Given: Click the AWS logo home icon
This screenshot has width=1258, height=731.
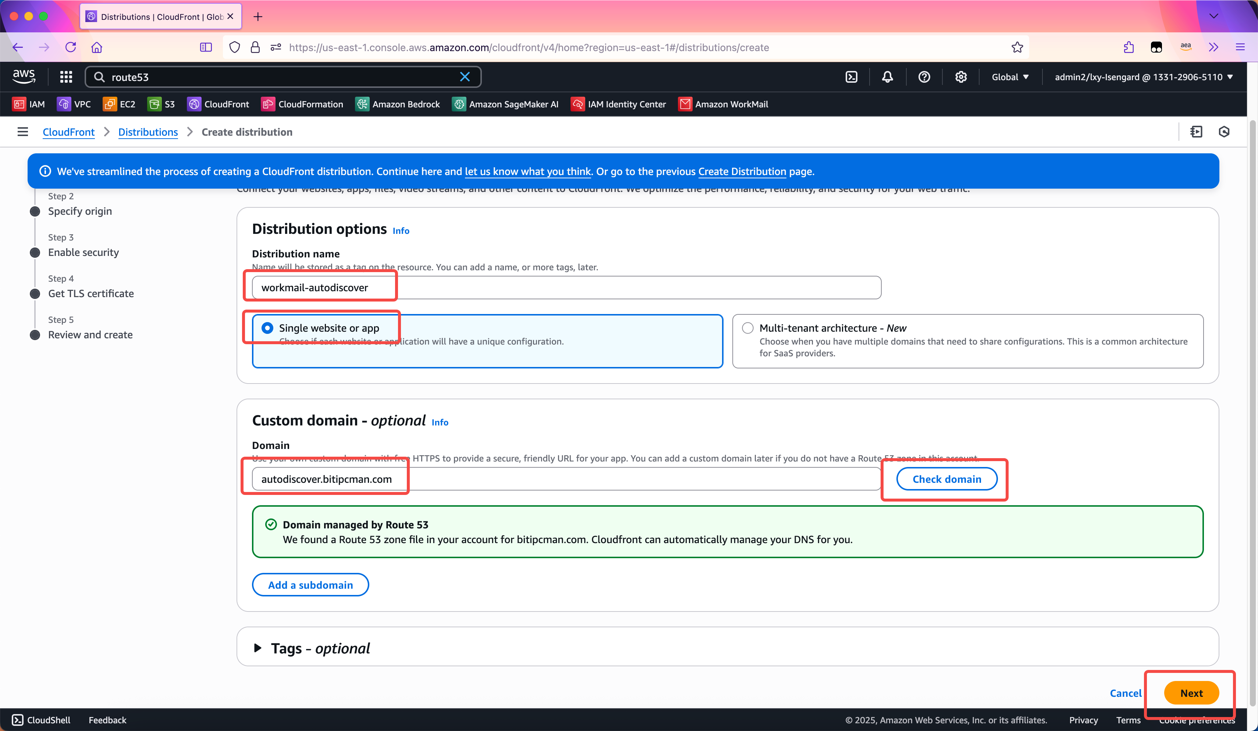Looking at the screenshot, I should pyautogui.click(x=24, y=76).
